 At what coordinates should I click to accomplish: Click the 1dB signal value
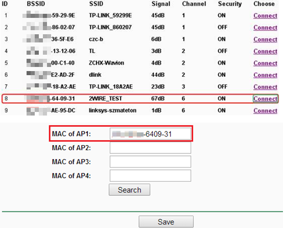(x=156, y=110)
